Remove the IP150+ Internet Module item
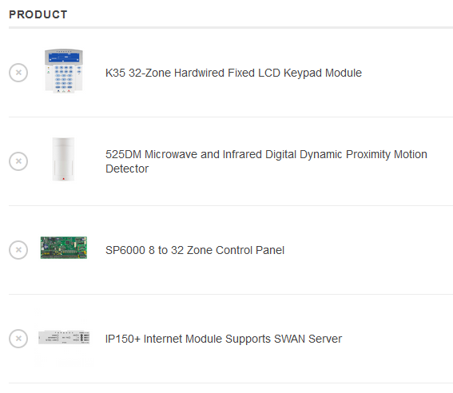Viewport: 453px width, 393px height. tap(18, 339)
